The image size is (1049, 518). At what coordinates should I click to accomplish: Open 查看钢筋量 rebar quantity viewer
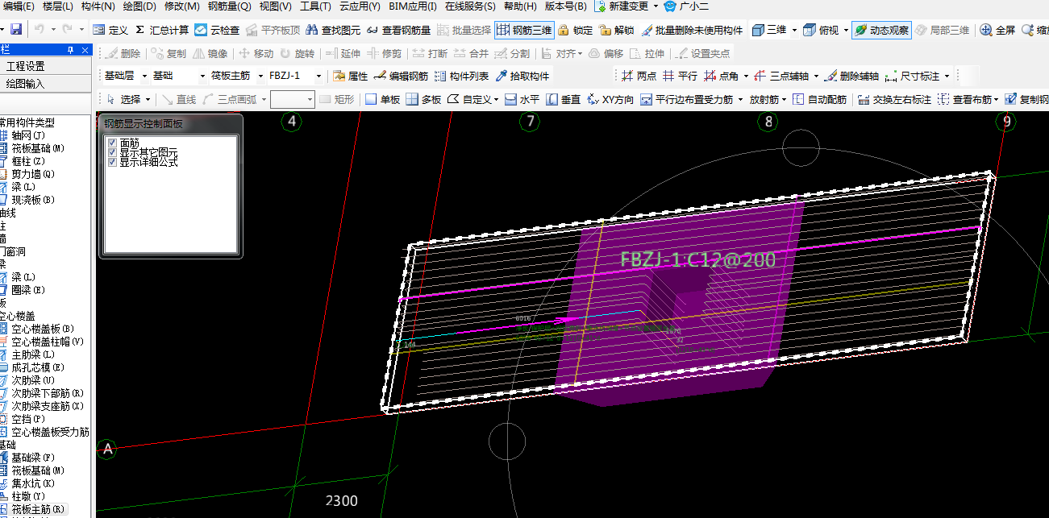click(x=398, y=30)
